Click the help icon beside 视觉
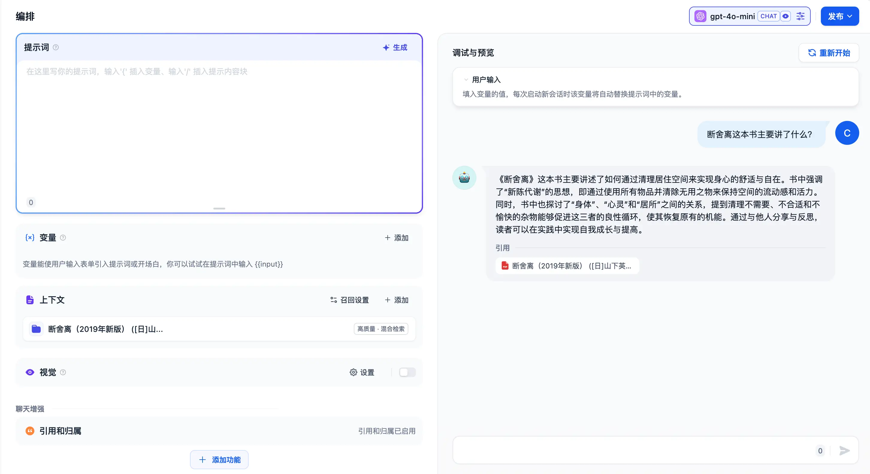This screenshot has height=474, width=870. coord(63,373)
